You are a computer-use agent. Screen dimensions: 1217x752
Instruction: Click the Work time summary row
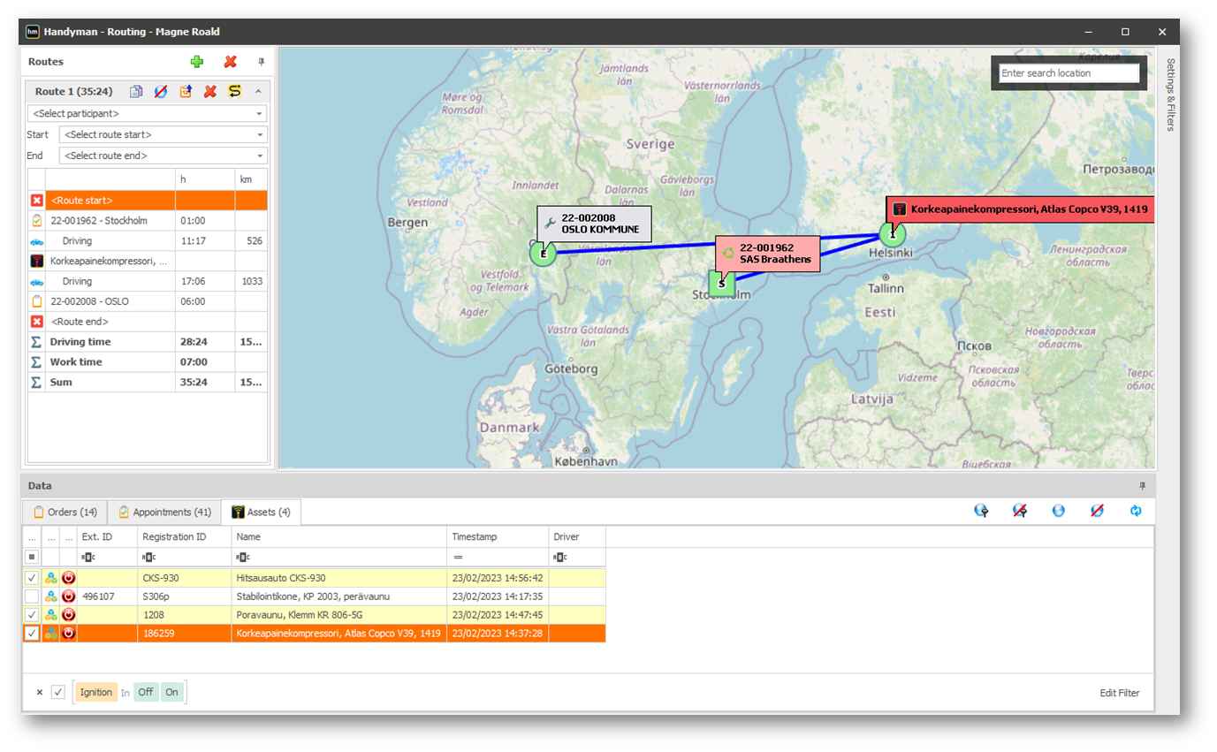tap(147, 362)
